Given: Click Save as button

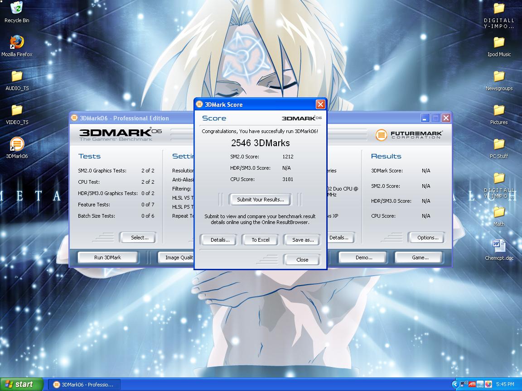Looking at the screenshot, I should [x=302, y=240].
